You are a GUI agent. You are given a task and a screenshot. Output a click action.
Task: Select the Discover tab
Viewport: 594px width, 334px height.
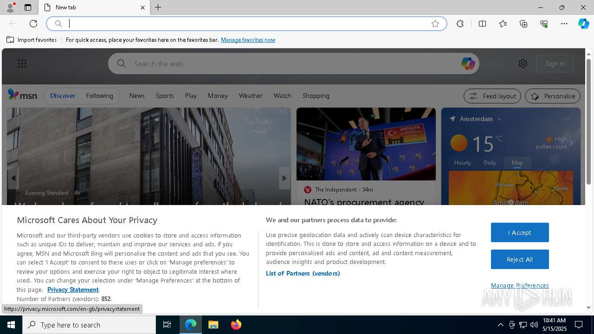pyautogui.click(x=63, y=96)
